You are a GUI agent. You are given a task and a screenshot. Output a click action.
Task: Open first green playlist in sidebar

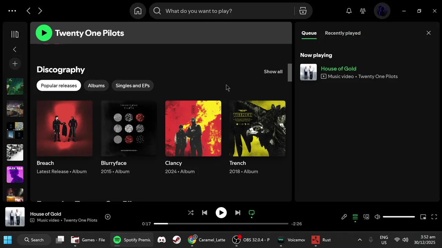(x=15, y=86)
